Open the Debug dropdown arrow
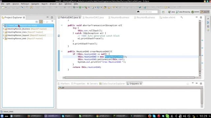 [77, 7]
